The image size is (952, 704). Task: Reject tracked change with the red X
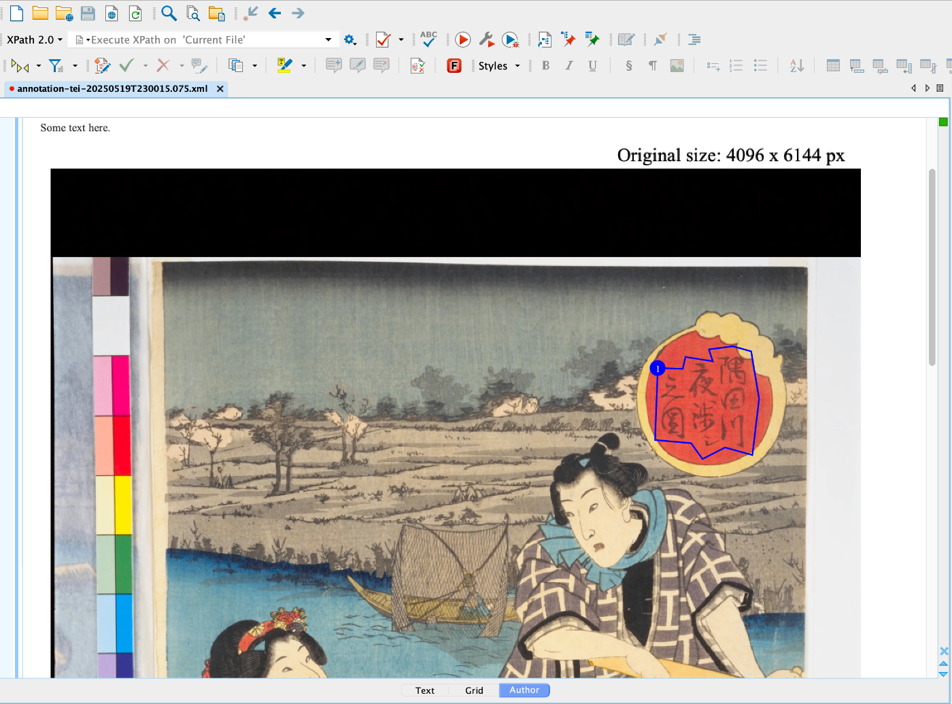(x=163, y=65)
